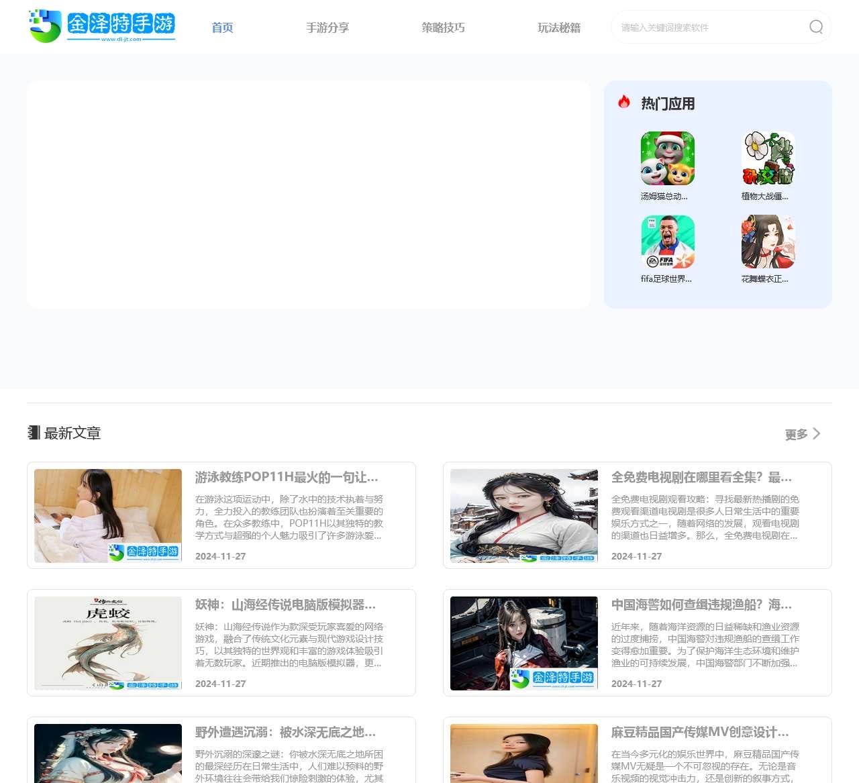Click the summary text starting 野外沉溺的深邃之谜
Viewport: 859px width, 783px height.
[289, 766]
